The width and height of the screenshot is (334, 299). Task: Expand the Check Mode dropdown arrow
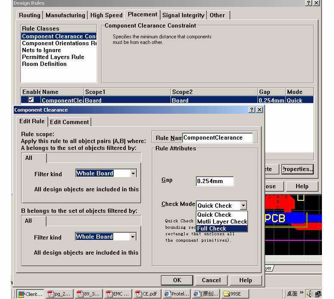tap(243, 206)
